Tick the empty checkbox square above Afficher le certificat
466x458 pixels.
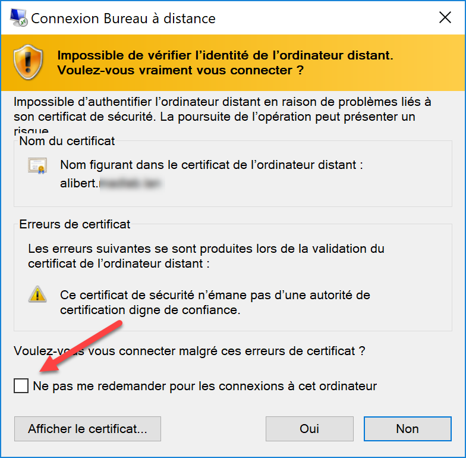21,385
